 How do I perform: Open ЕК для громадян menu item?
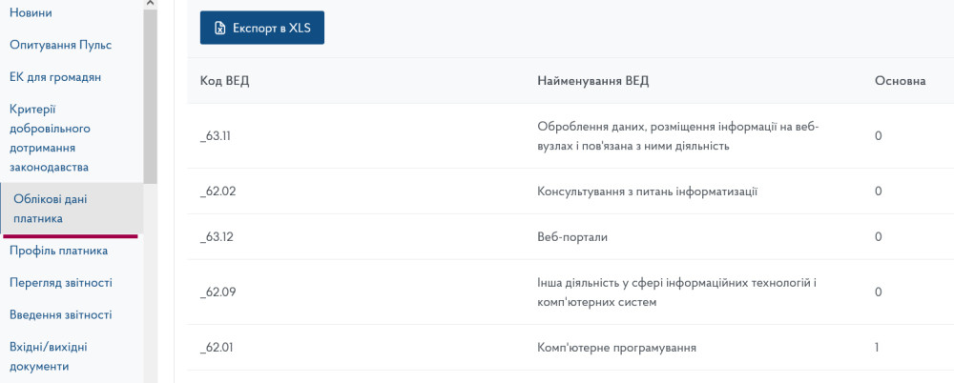click(55, 77)
